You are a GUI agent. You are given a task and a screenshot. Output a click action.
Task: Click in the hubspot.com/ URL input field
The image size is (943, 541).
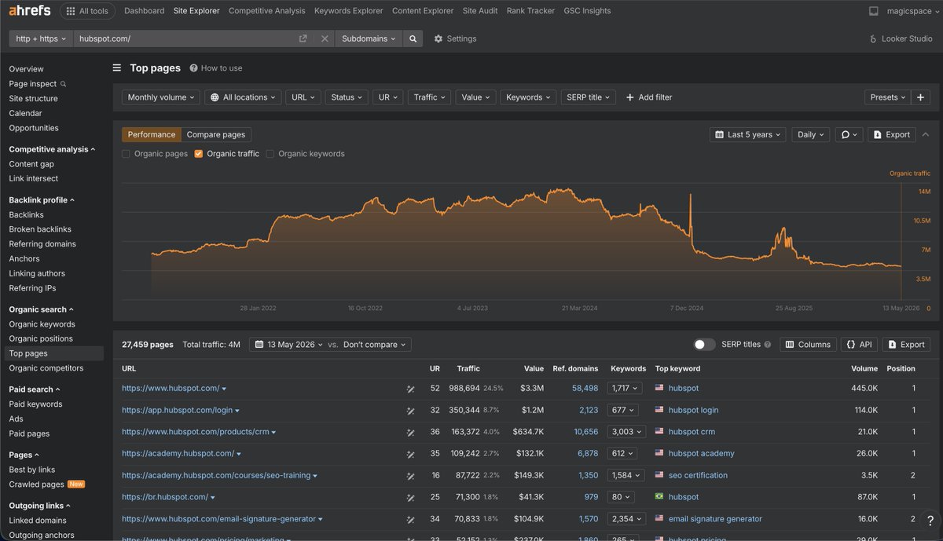tap(185, 38)
